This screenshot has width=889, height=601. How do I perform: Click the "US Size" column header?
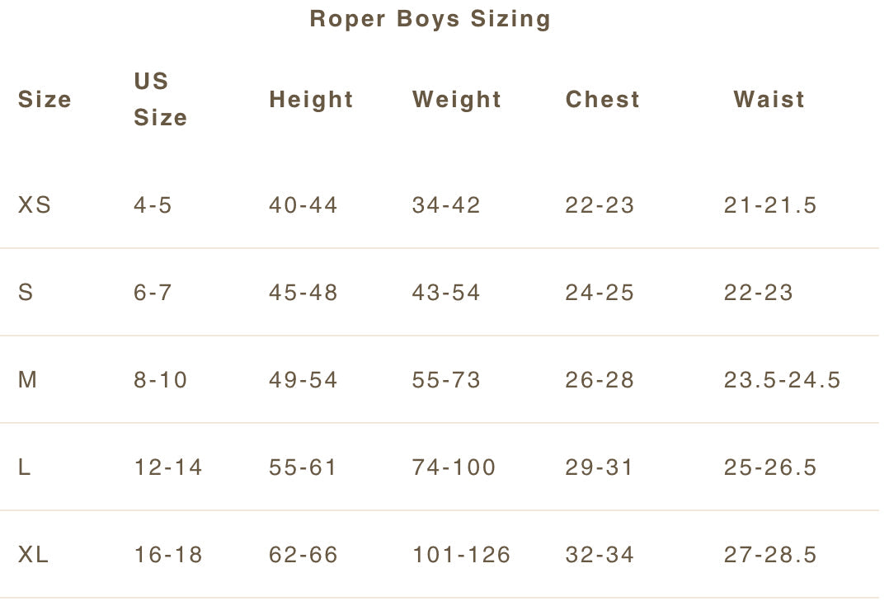point(160,99)
